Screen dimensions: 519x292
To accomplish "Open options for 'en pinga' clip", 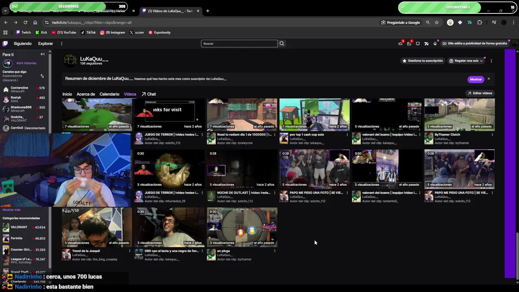I will tap(275, 251).
